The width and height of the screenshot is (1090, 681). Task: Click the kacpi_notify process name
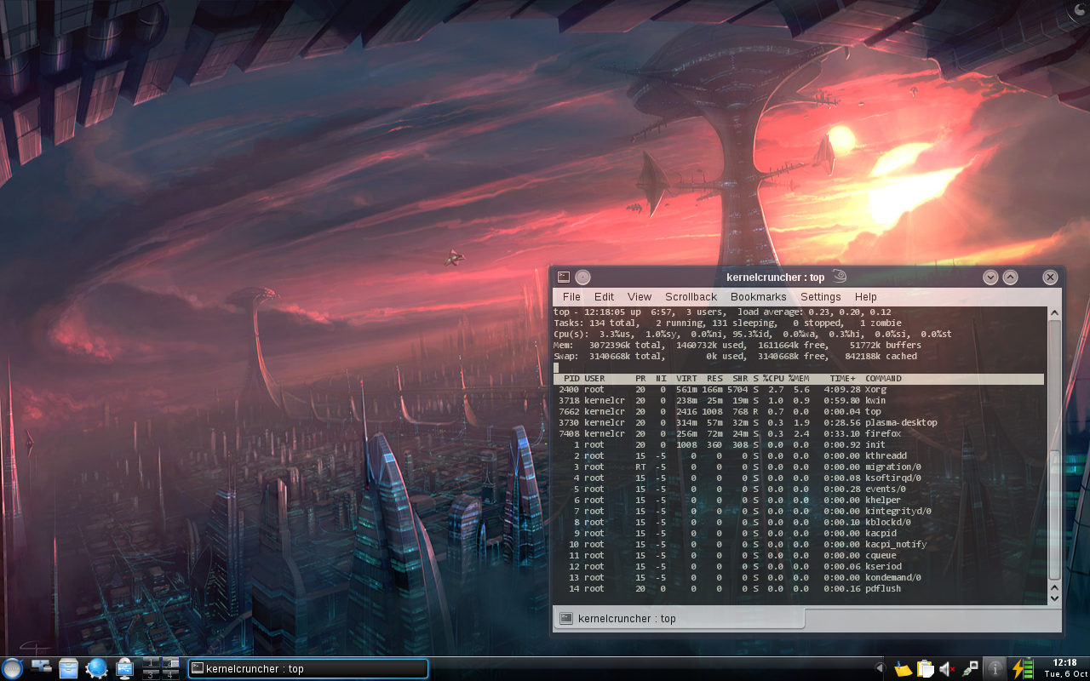896,545
